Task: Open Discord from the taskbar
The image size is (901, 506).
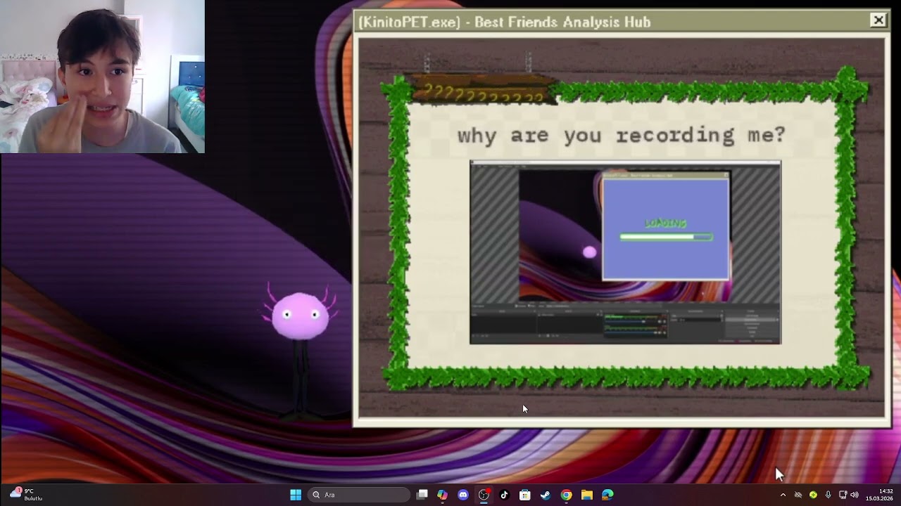Action: tap(462, 495)
